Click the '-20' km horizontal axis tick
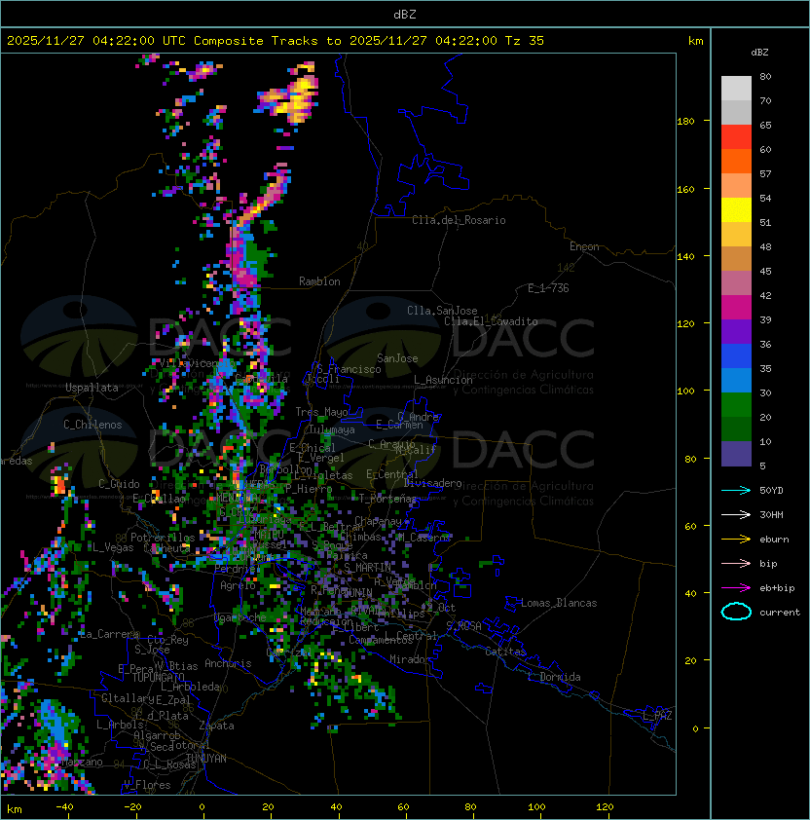810x820 pixels. [132, 807]
